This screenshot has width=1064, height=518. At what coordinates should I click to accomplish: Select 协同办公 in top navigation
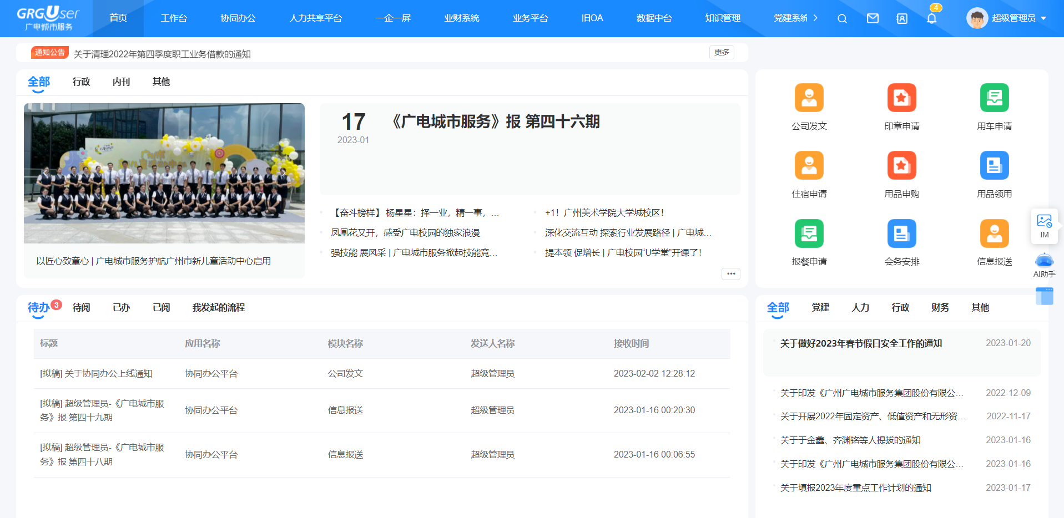[x=238, y=18]
